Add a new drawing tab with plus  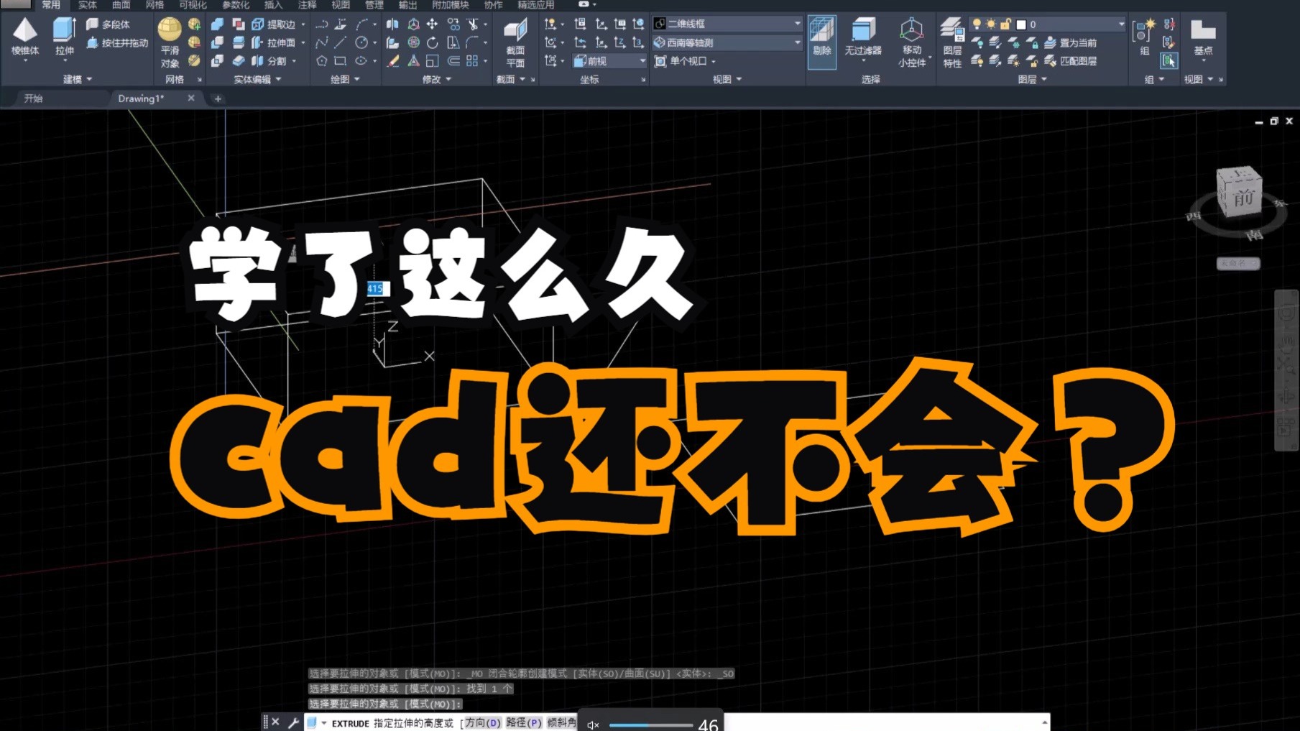(218, 98)
